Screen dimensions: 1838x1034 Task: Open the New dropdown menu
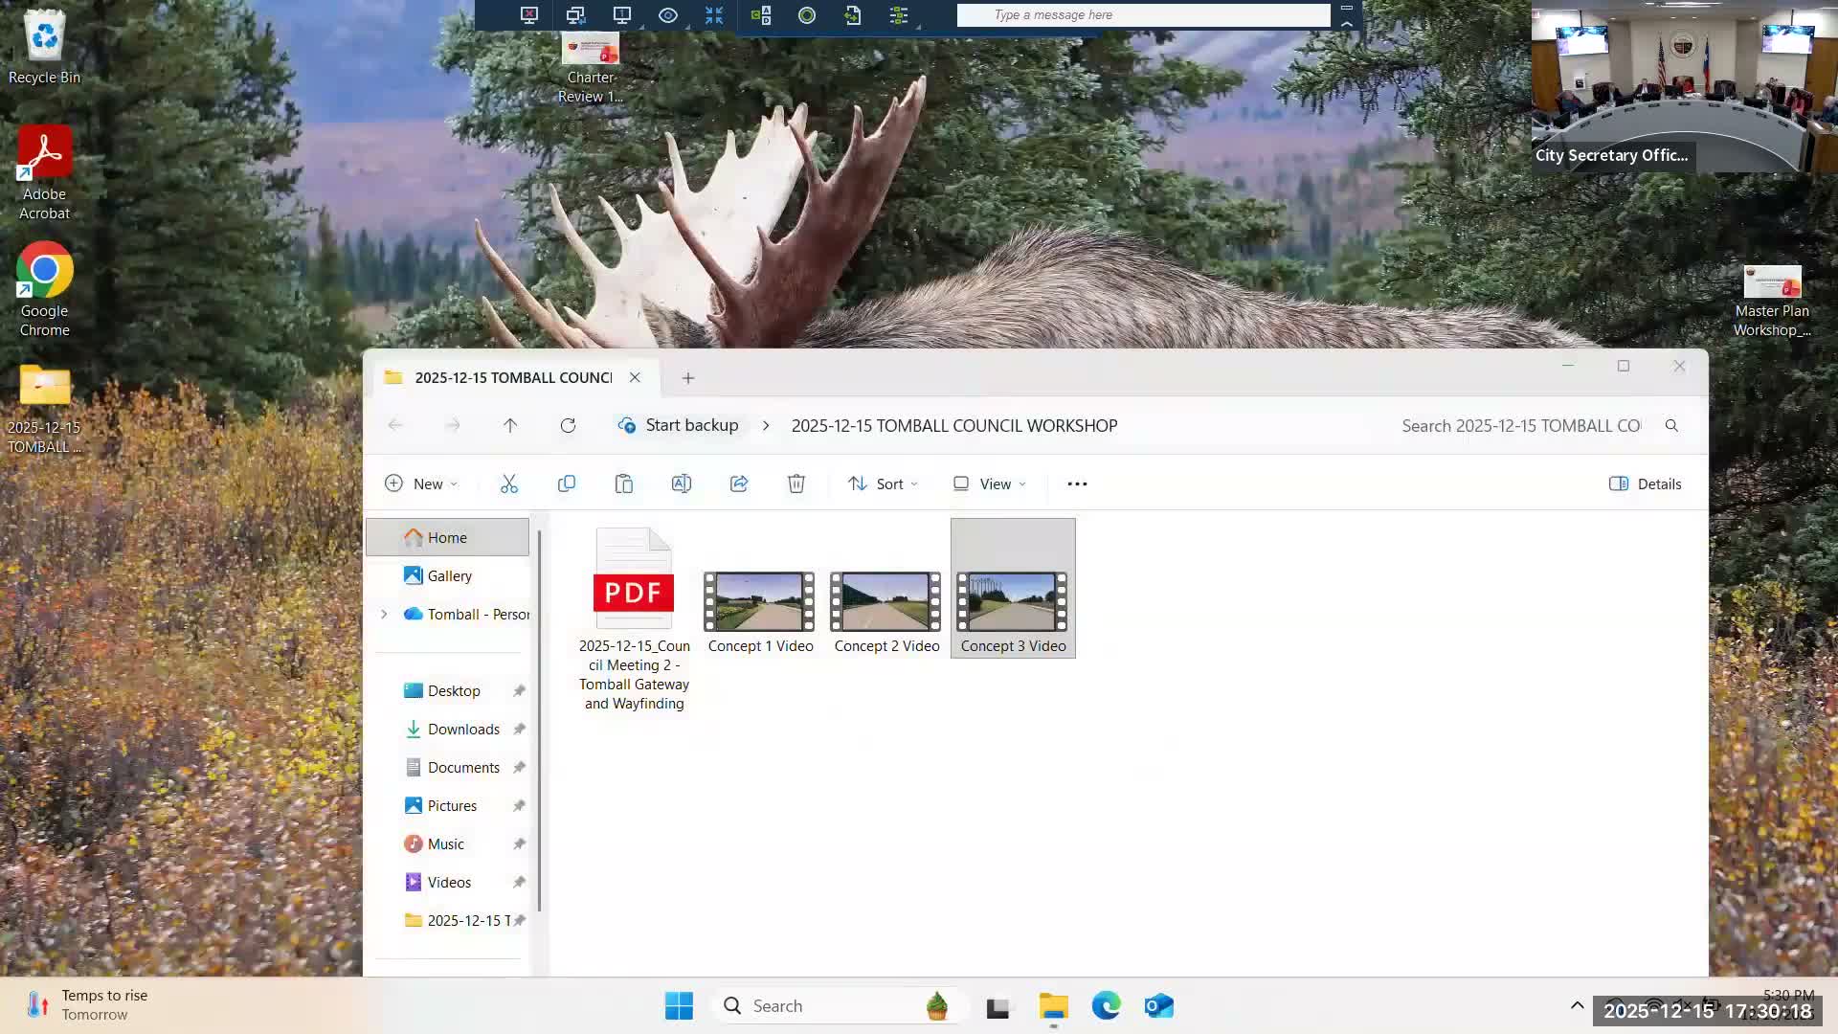tap(421, 483)
